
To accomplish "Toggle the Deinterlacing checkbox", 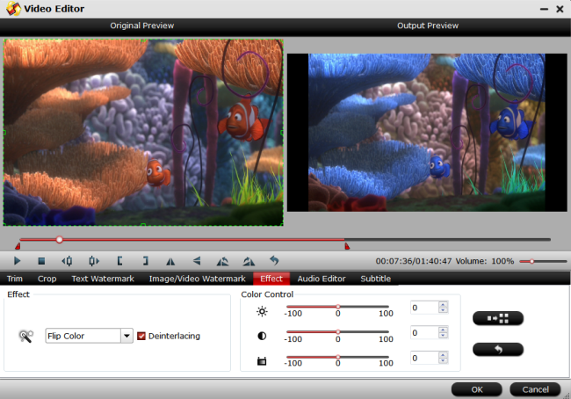I will (x=141, y=336).
